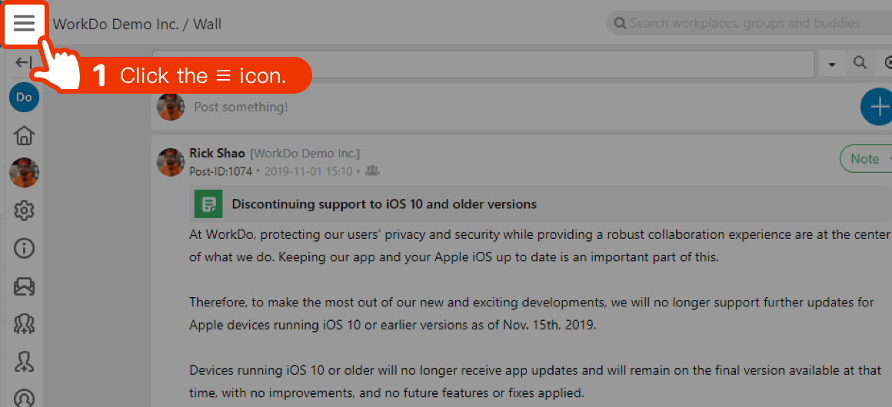Open the groups icon in sidebar

tap(24, 324)
